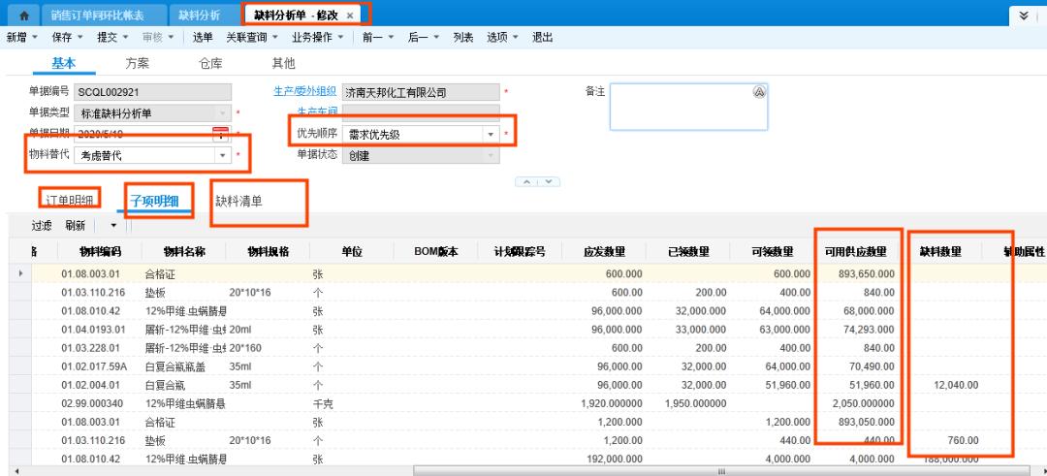This screenshot has width=1047, height=476.
Task: Click the multilingual icon in 备注 box
Action: [x=758, y=92]
